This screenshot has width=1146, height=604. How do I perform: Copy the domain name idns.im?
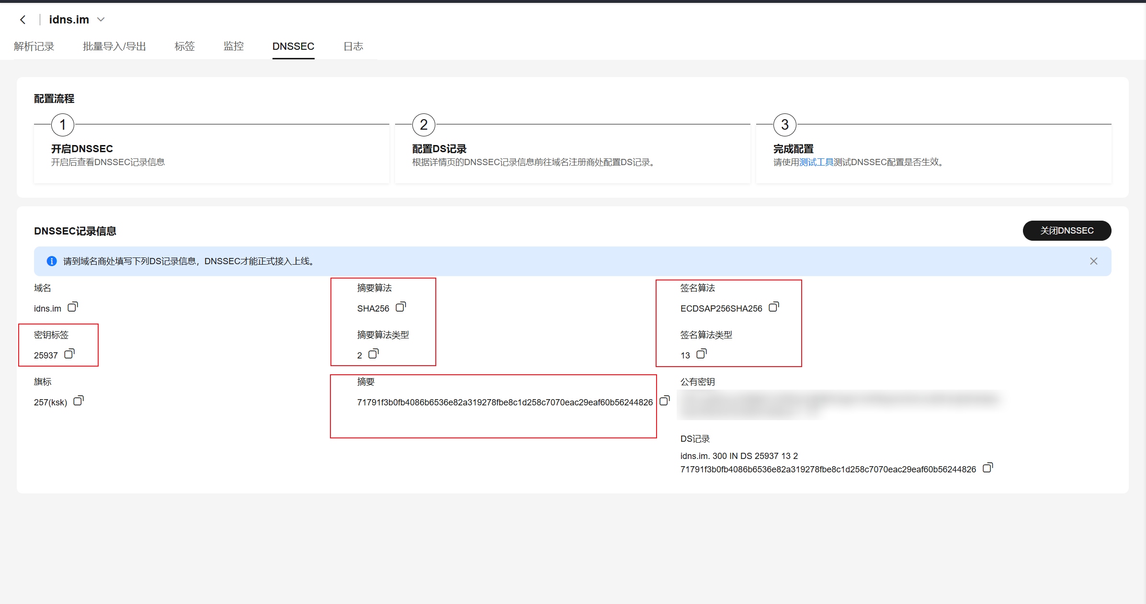(73, 307)
